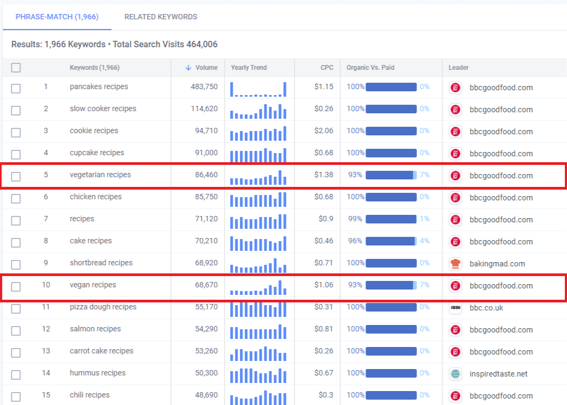Click the bbcgoodfood icon in vegetarian recipes row
Image resolution: width=567 pixels, height=405 pixels.
pyautogui.click(x=455, y=176)
